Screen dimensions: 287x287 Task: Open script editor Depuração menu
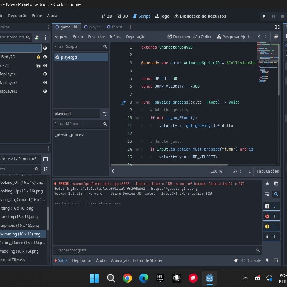coord(136,37)
